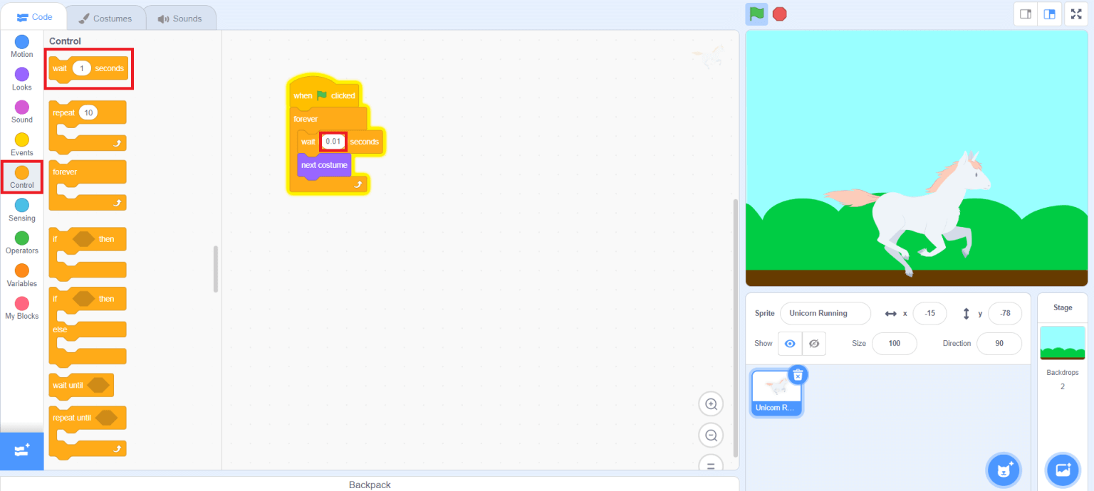Edit the sprite's x position value
The image size is (1094, 491).
[x=929, y=313]
